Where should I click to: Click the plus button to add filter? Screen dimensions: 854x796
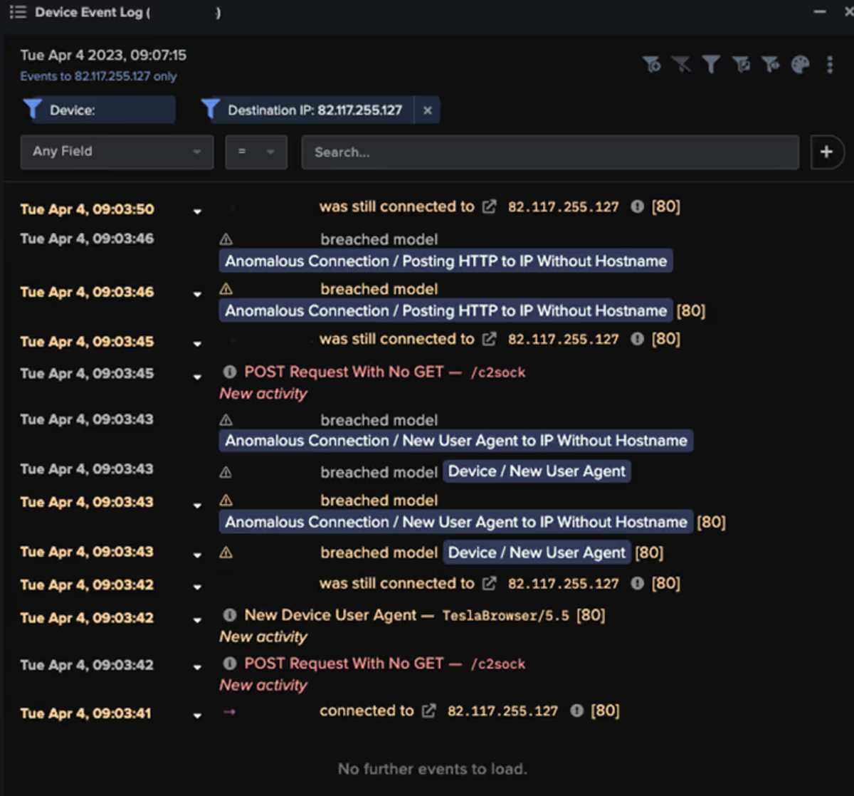(x=826, y=152)
